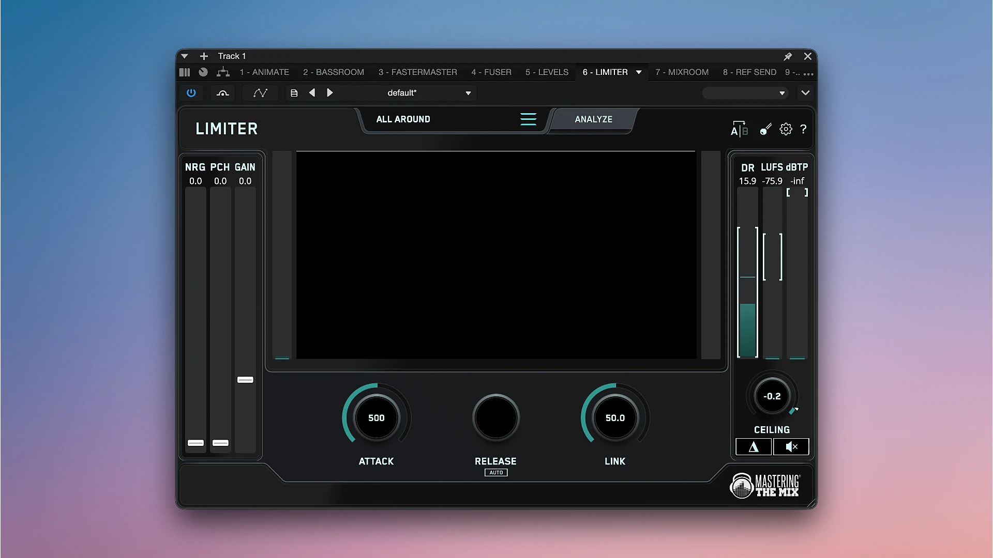
Task: Click the preset save document icon
Action: 294,93
